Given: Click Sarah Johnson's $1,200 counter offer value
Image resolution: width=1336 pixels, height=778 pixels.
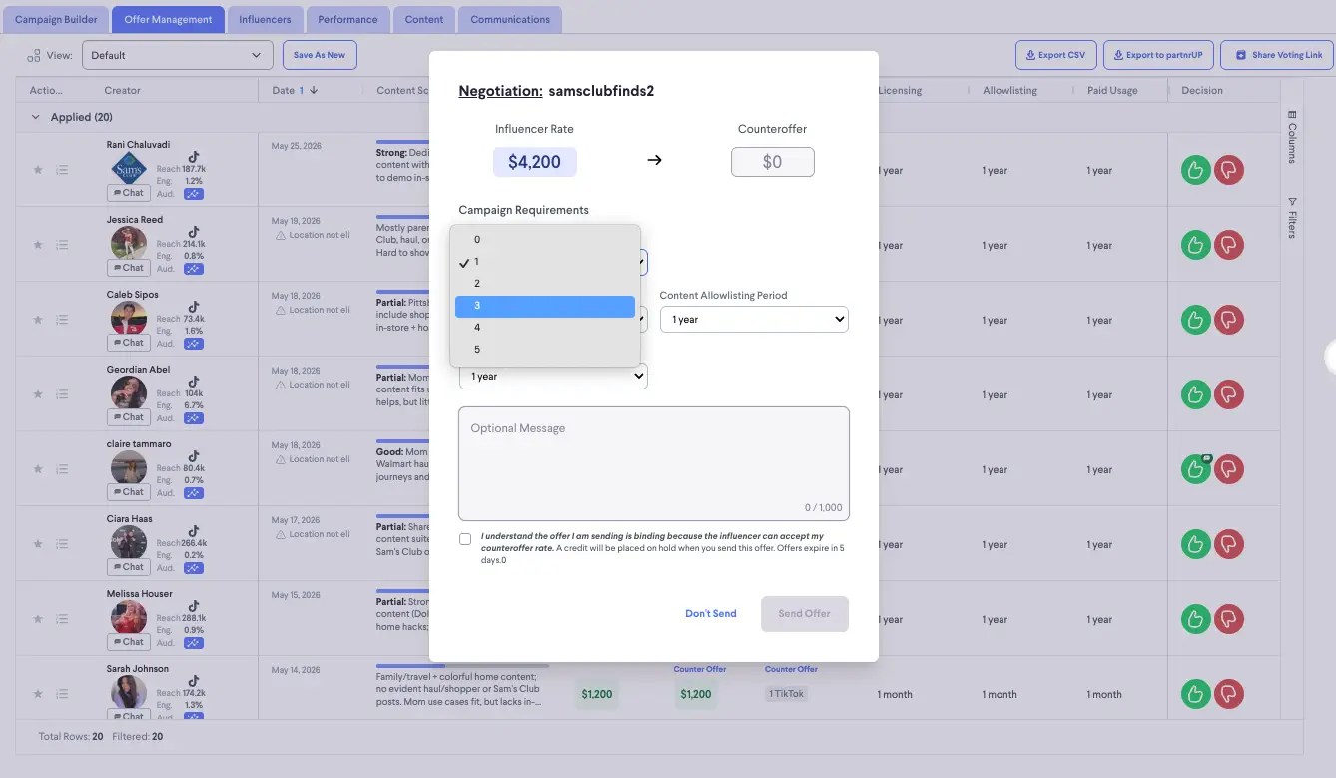Looking at the screenshot, I should pyautogui.click(x=696, y=694).
